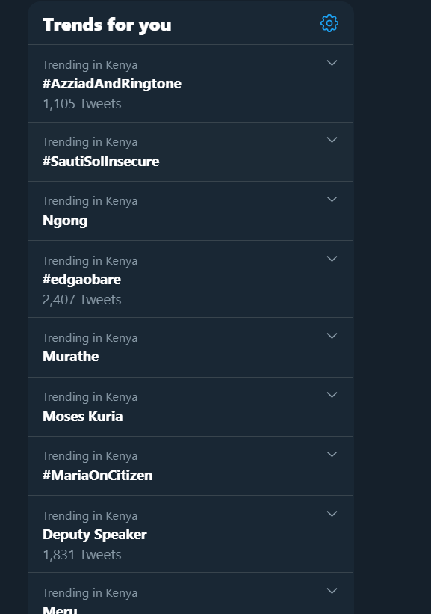The height and width of the screenshot is (614, 431).
Task: Open the chevron menu next to Meru
Action: pyautogui.click(x=332, y=589)
